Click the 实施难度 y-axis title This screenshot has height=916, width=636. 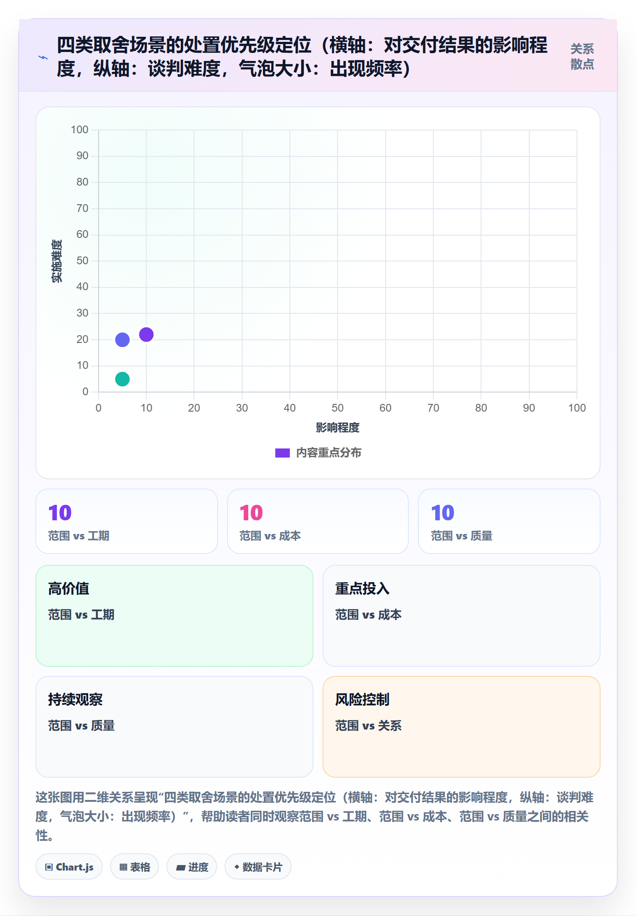click(x=57, y=261)
